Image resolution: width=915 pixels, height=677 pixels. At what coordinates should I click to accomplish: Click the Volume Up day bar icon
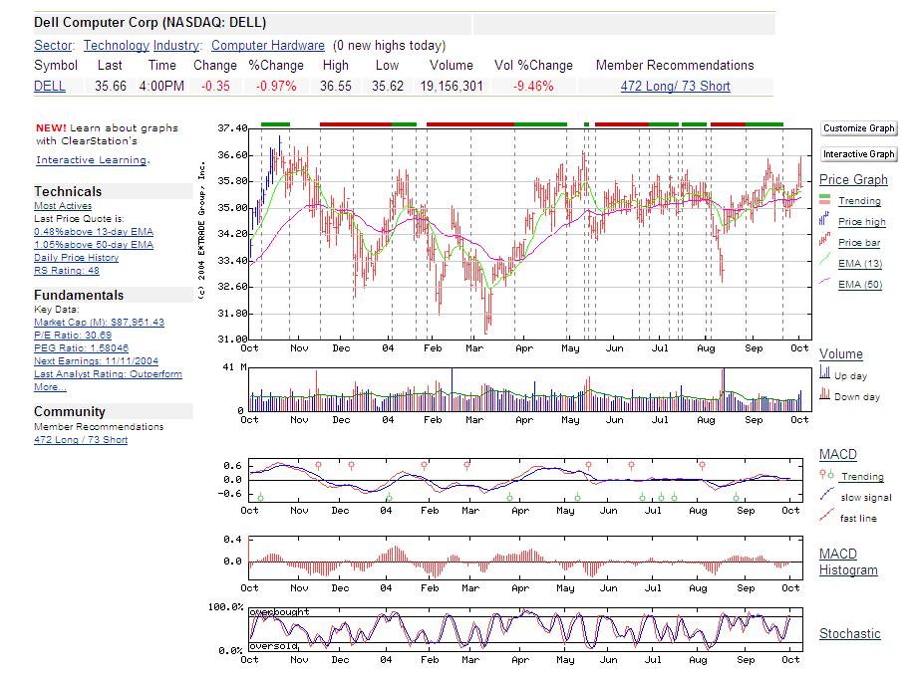pos(824,372)
